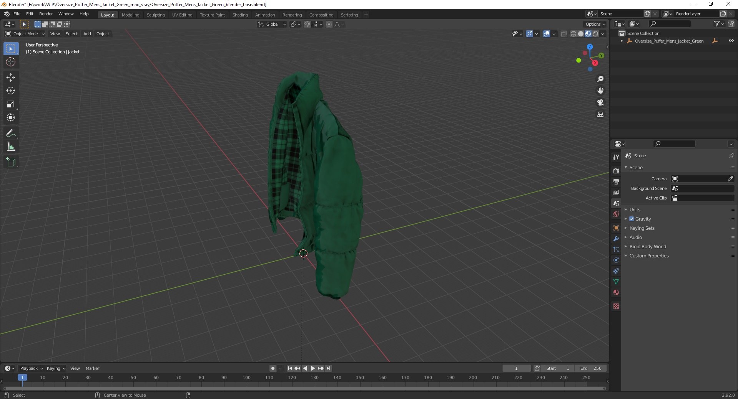738x399 pixels.
Task: Switch perspective/orthographic grid icon
Action: pyautogui.click(x=600, y=114)
